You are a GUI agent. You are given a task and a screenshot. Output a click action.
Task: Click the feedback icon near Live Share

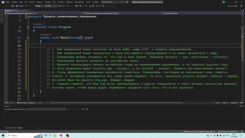(x=242, y=6)
